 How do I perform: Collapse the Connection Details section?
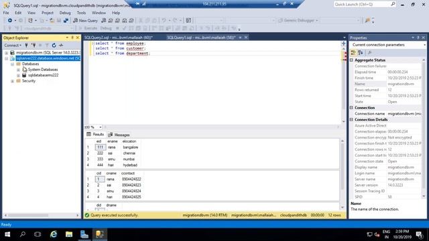[x=351, y=120]
